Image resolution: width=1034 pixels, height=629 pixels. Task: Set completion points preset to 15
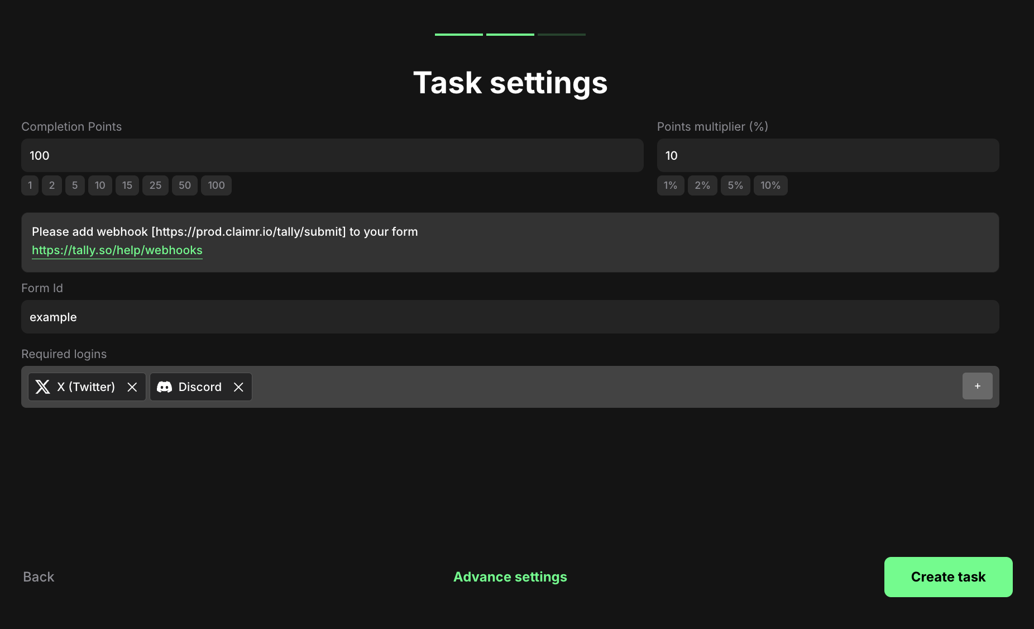127,185
